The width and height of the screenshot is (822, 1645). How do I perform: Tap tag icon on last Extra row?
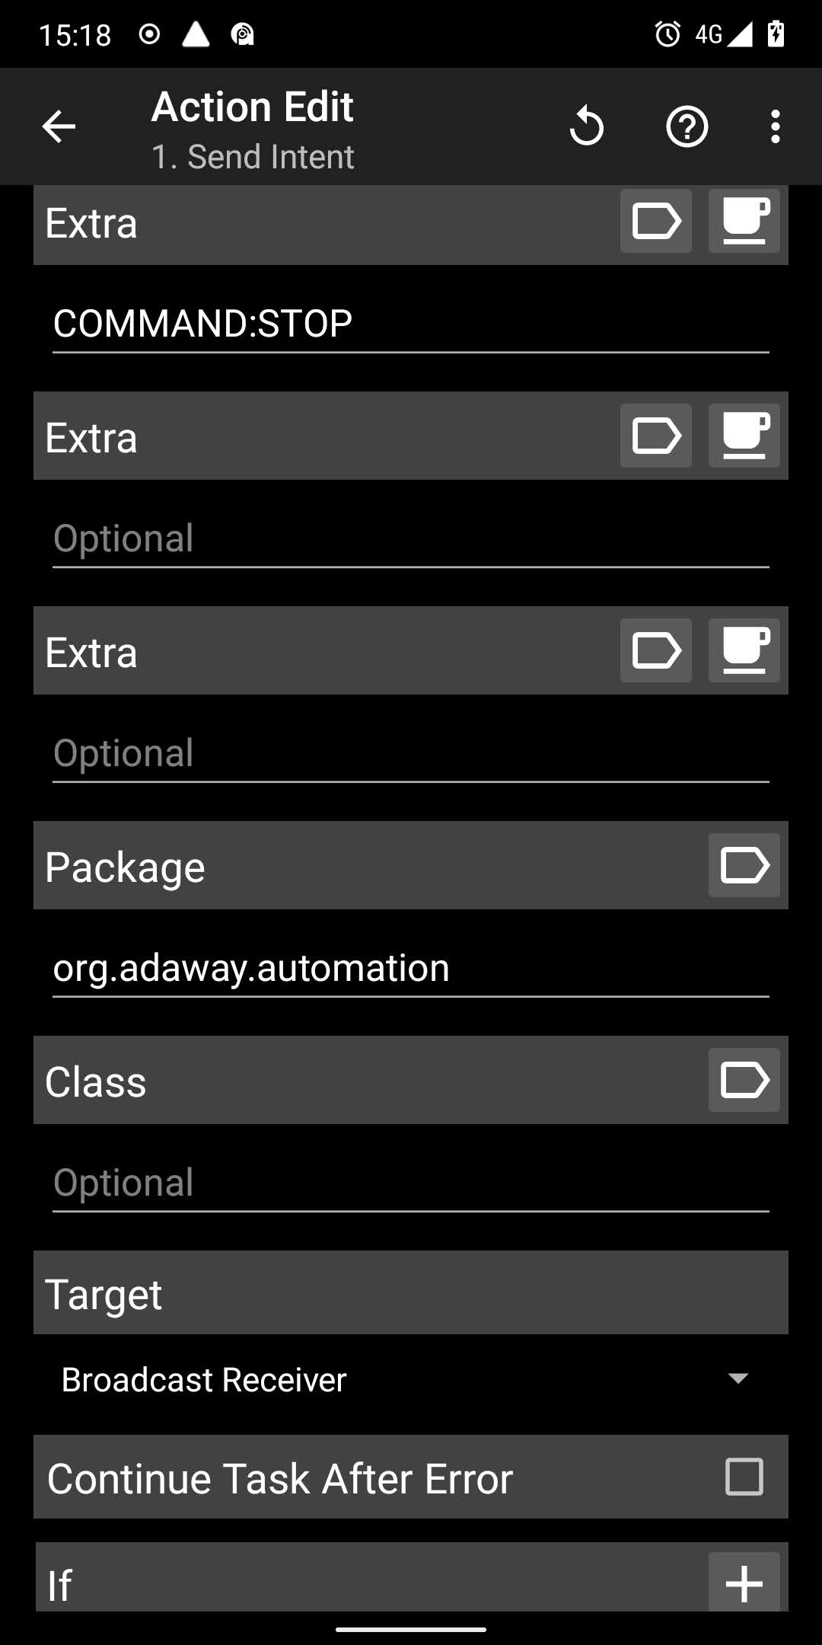(655, 651)
